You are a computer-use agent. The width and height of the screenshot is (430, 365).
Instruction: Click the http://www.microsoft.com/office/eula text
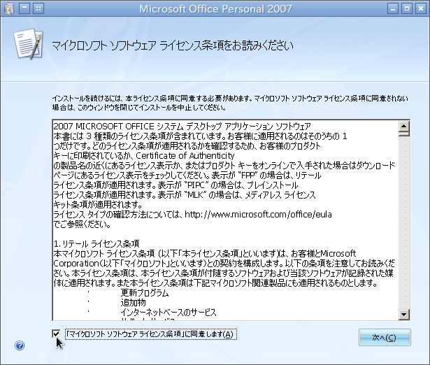point(258,214)
